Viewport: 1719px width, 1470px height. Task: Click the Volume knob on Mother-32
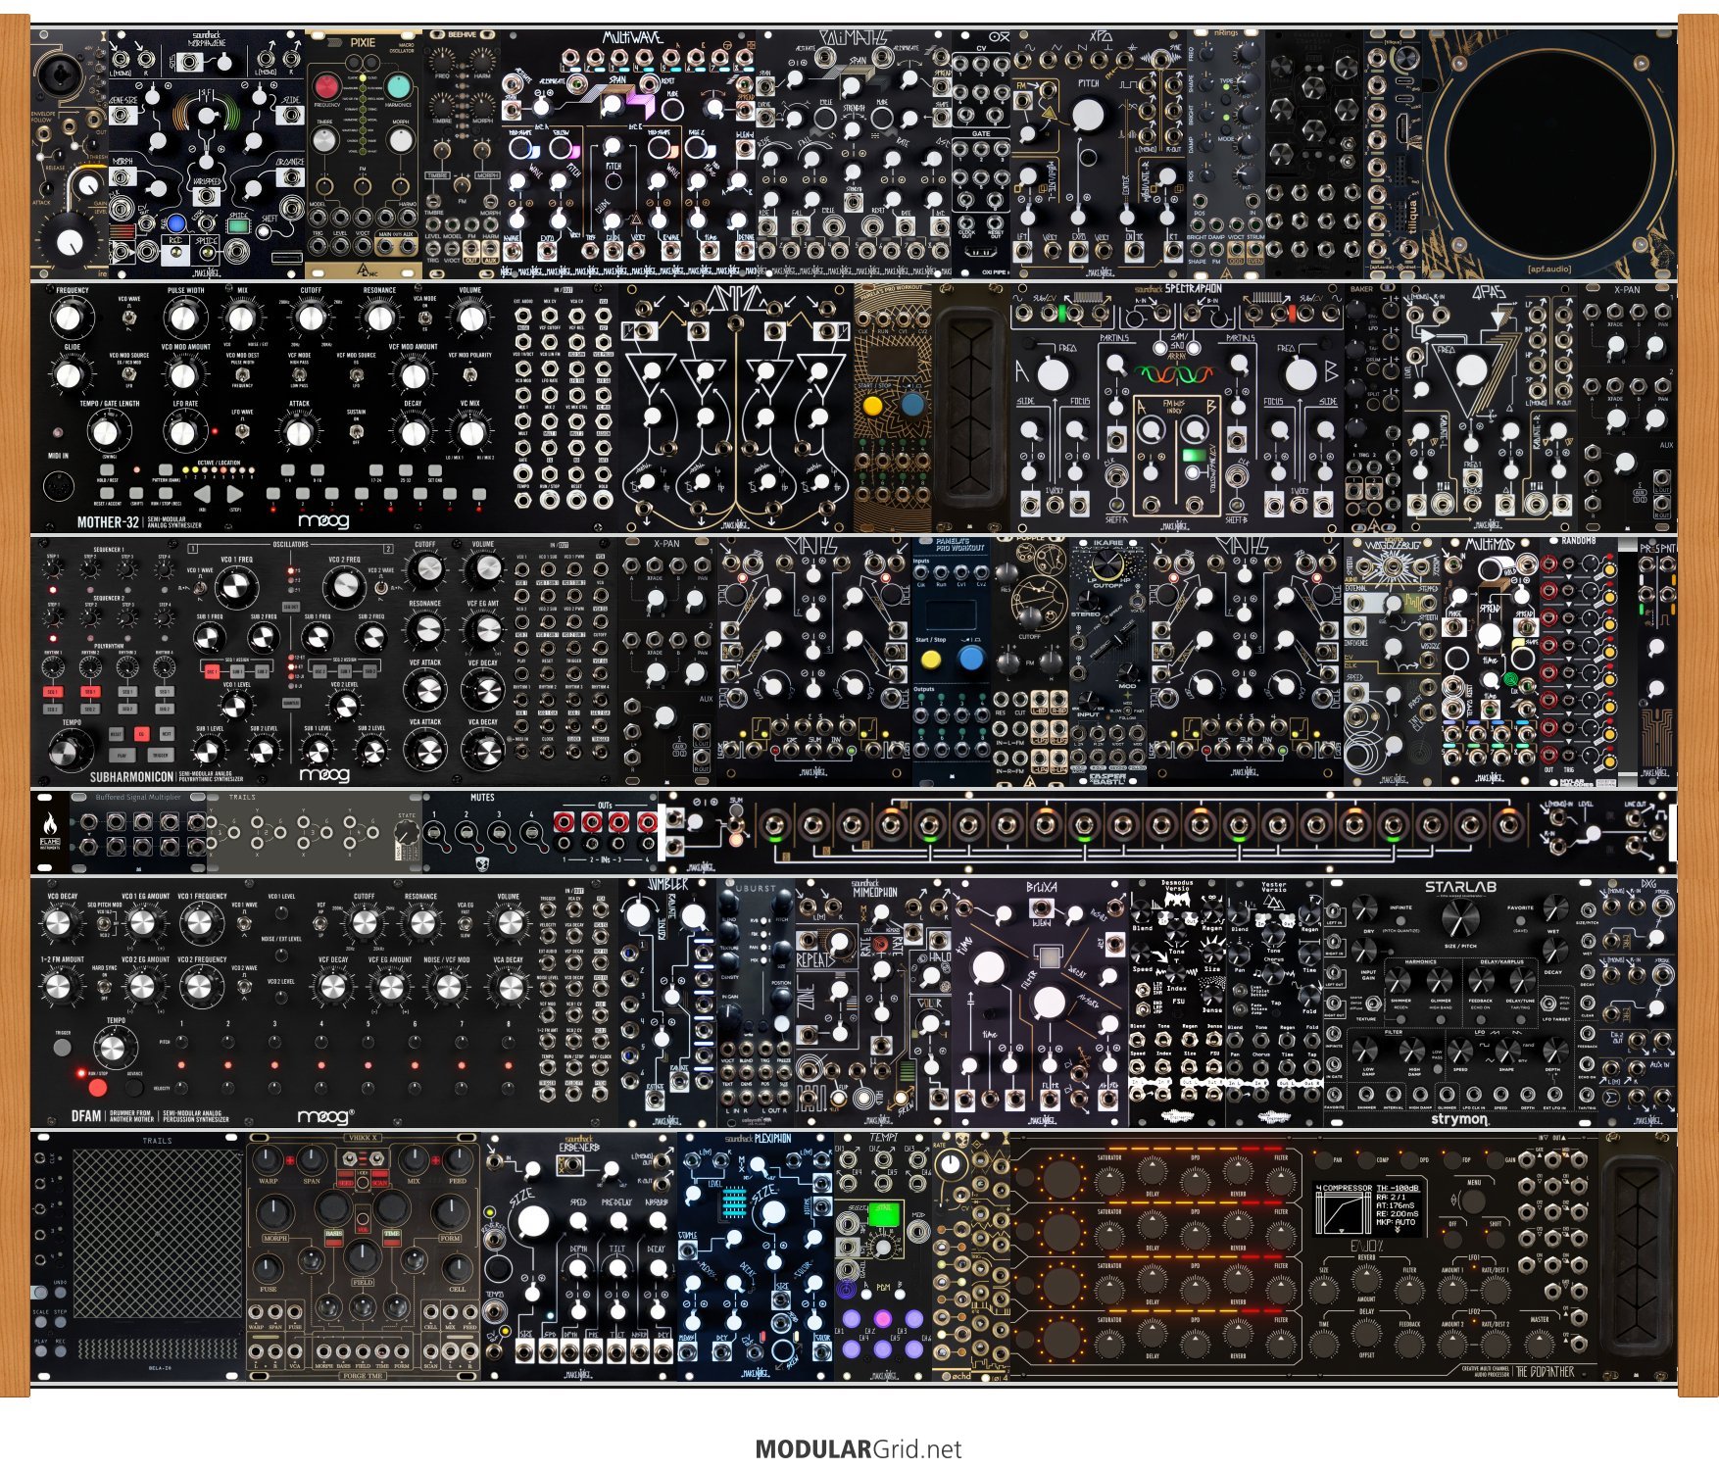pyautogui.click(x=469, y=318)
